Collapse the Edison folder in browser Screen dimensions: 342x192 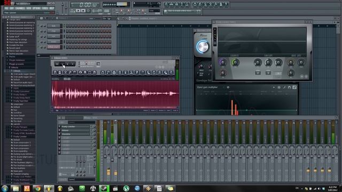[17, 71]
